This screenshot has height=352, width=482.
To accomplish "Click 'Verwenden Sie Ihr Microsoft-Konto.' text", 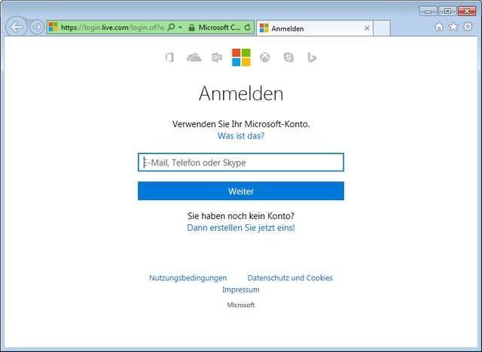I will pyautogui.click(x=241, y=124).
